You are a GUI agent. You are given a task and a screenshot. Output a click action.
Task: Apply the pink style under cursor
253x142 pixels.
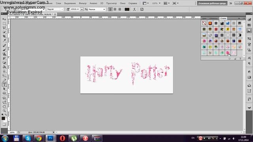click(x=228, y=53)
